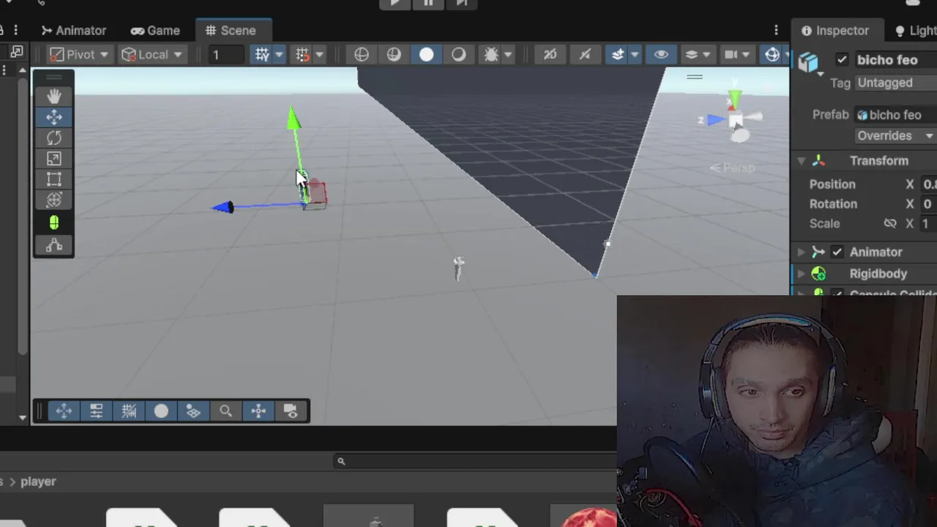Click the white circle draw mode icon in bottom bar
The image size is (937, 527).
161,411
